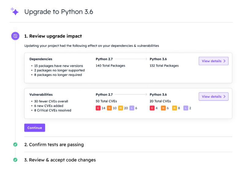The image size is (245, 171).
Task: Open View details for Dependencies
Action: click(213, 61)
